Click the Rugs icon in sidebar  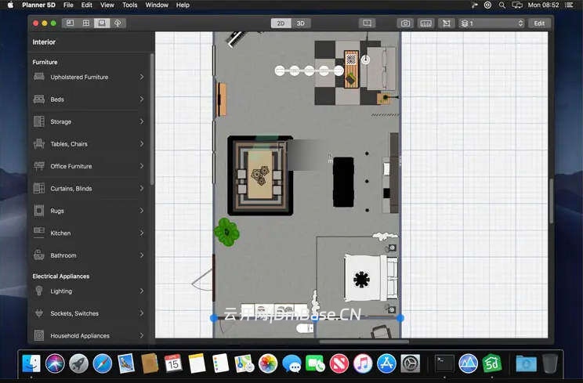[39, 211]
